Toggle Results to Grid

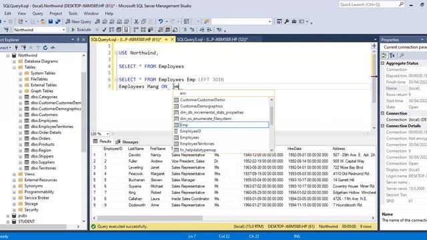167,29
